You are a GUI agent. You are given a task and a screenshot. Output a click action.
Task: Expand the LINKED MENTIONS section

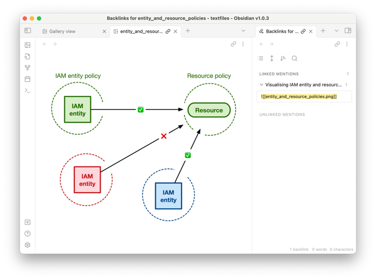tap(279, 74)
